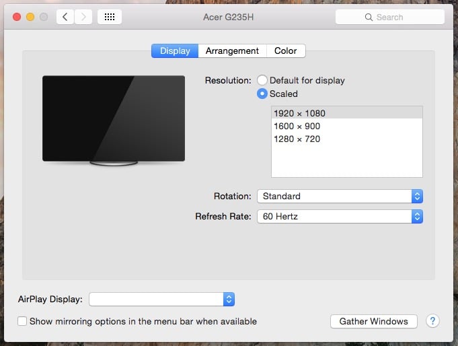Choose 1280 × 720 resolution
Image resolution: width=458 pixels, height=346 pixels.
(347, 139)
